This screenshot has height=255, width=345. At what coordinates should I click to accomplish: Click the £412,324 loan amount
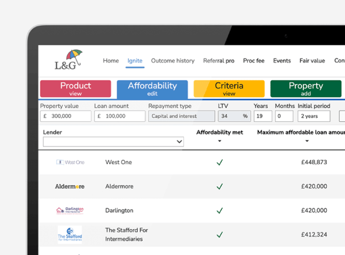314,234
